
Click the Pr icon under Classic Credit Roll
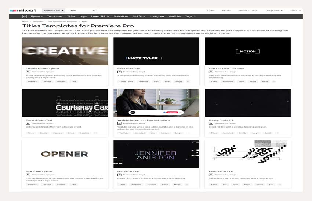(211, 123)
